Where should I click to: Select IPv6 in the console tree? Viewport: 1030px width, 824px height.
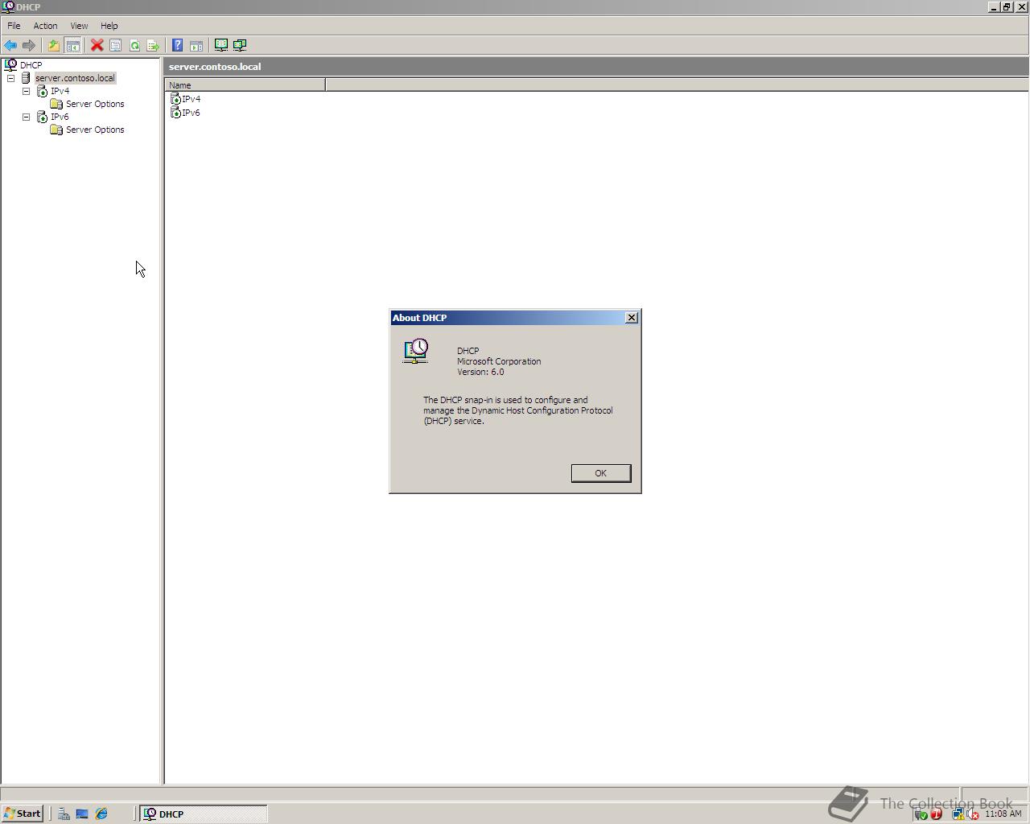[60, 117]
